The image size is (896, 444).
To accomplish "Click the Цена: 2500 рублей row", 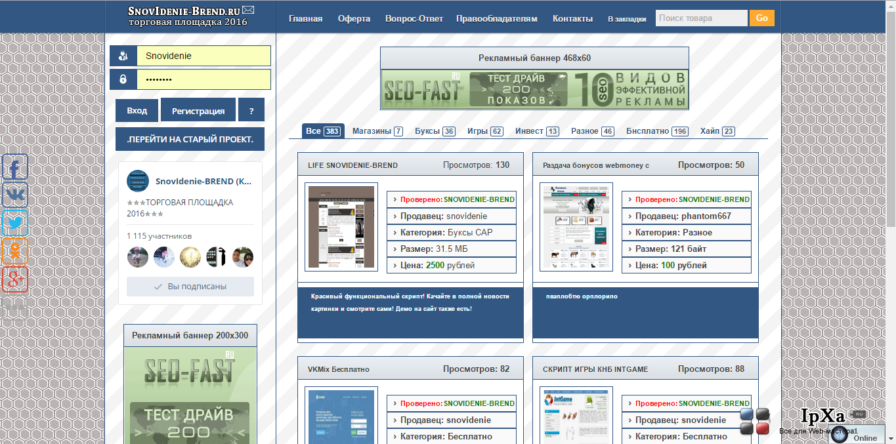I will [x=452, y=266].
